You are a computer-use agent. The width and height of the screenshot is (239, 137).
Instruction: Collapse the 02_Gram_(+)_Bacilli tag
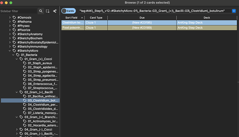tap(17, 92)
